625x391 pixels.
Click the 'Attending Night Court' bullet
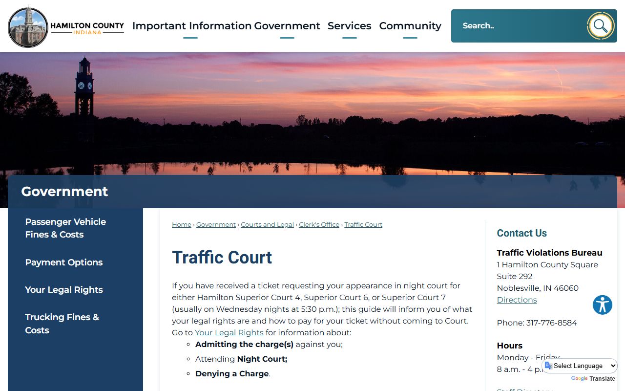click(241, 359)
